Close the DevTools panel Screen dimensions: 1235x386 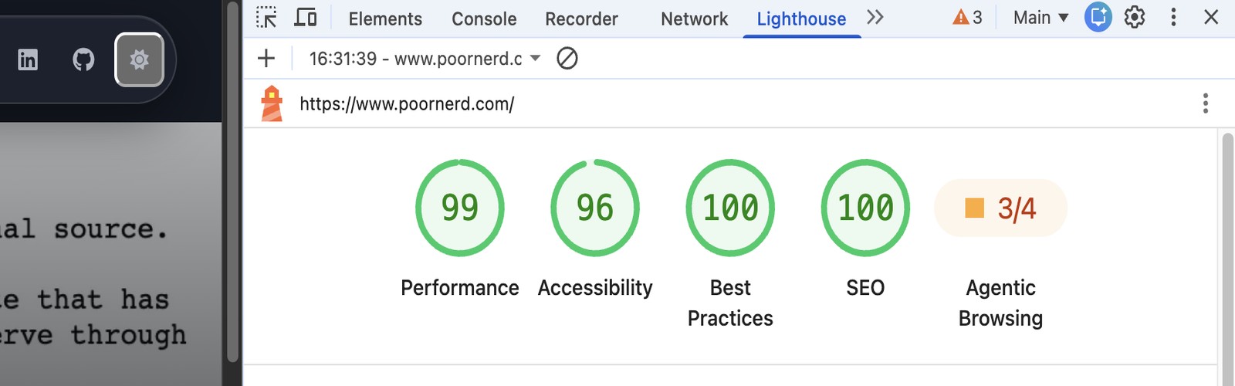[1211, 17]
